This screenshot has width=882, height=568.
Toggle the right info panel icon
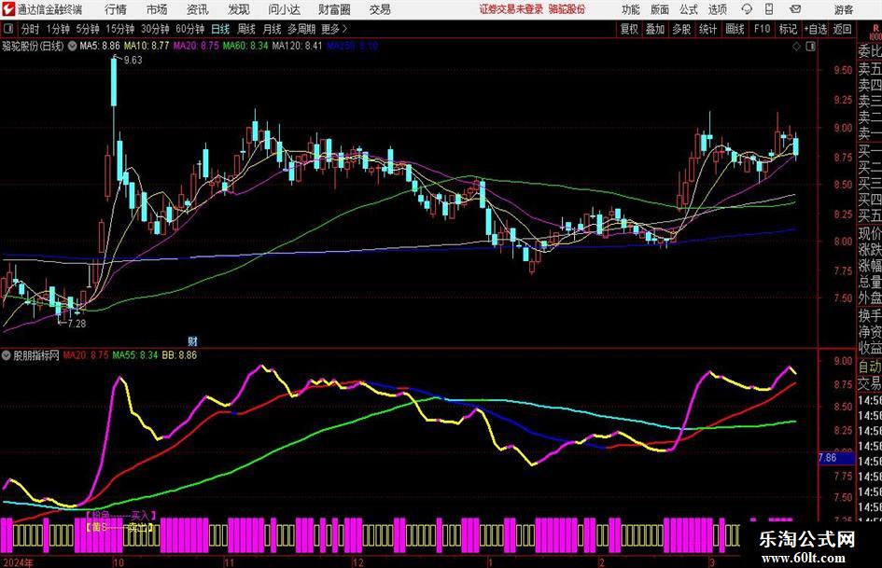[x=810, y=47]
